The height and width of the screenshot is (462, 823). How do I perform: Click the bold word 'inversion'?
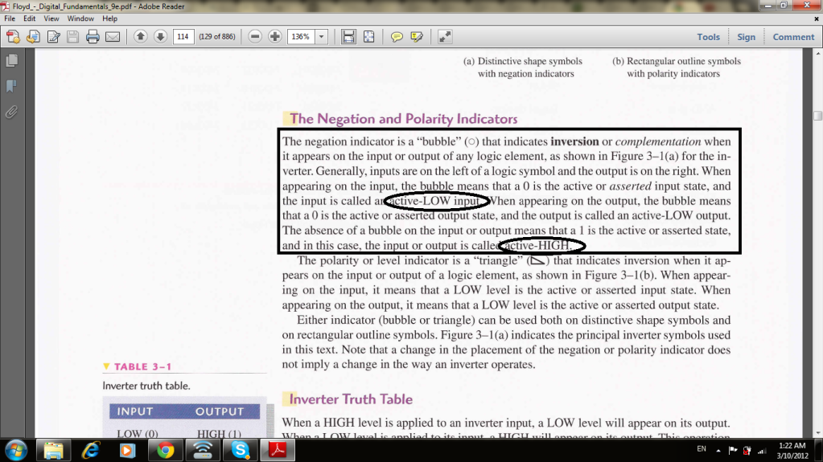(x=574, y=141)
